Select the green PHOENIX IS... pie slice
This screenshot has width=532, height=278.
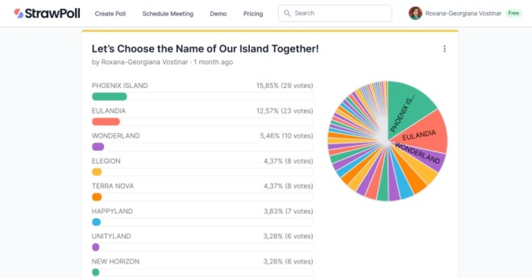point(410,104)
